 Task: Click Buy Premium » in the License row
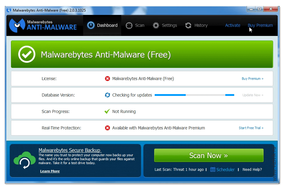pyautogui.click(x=252, y=79)
